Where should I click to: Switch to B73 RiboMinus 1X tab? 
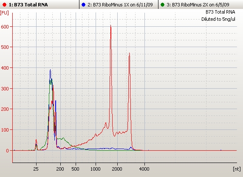point(119,5)
